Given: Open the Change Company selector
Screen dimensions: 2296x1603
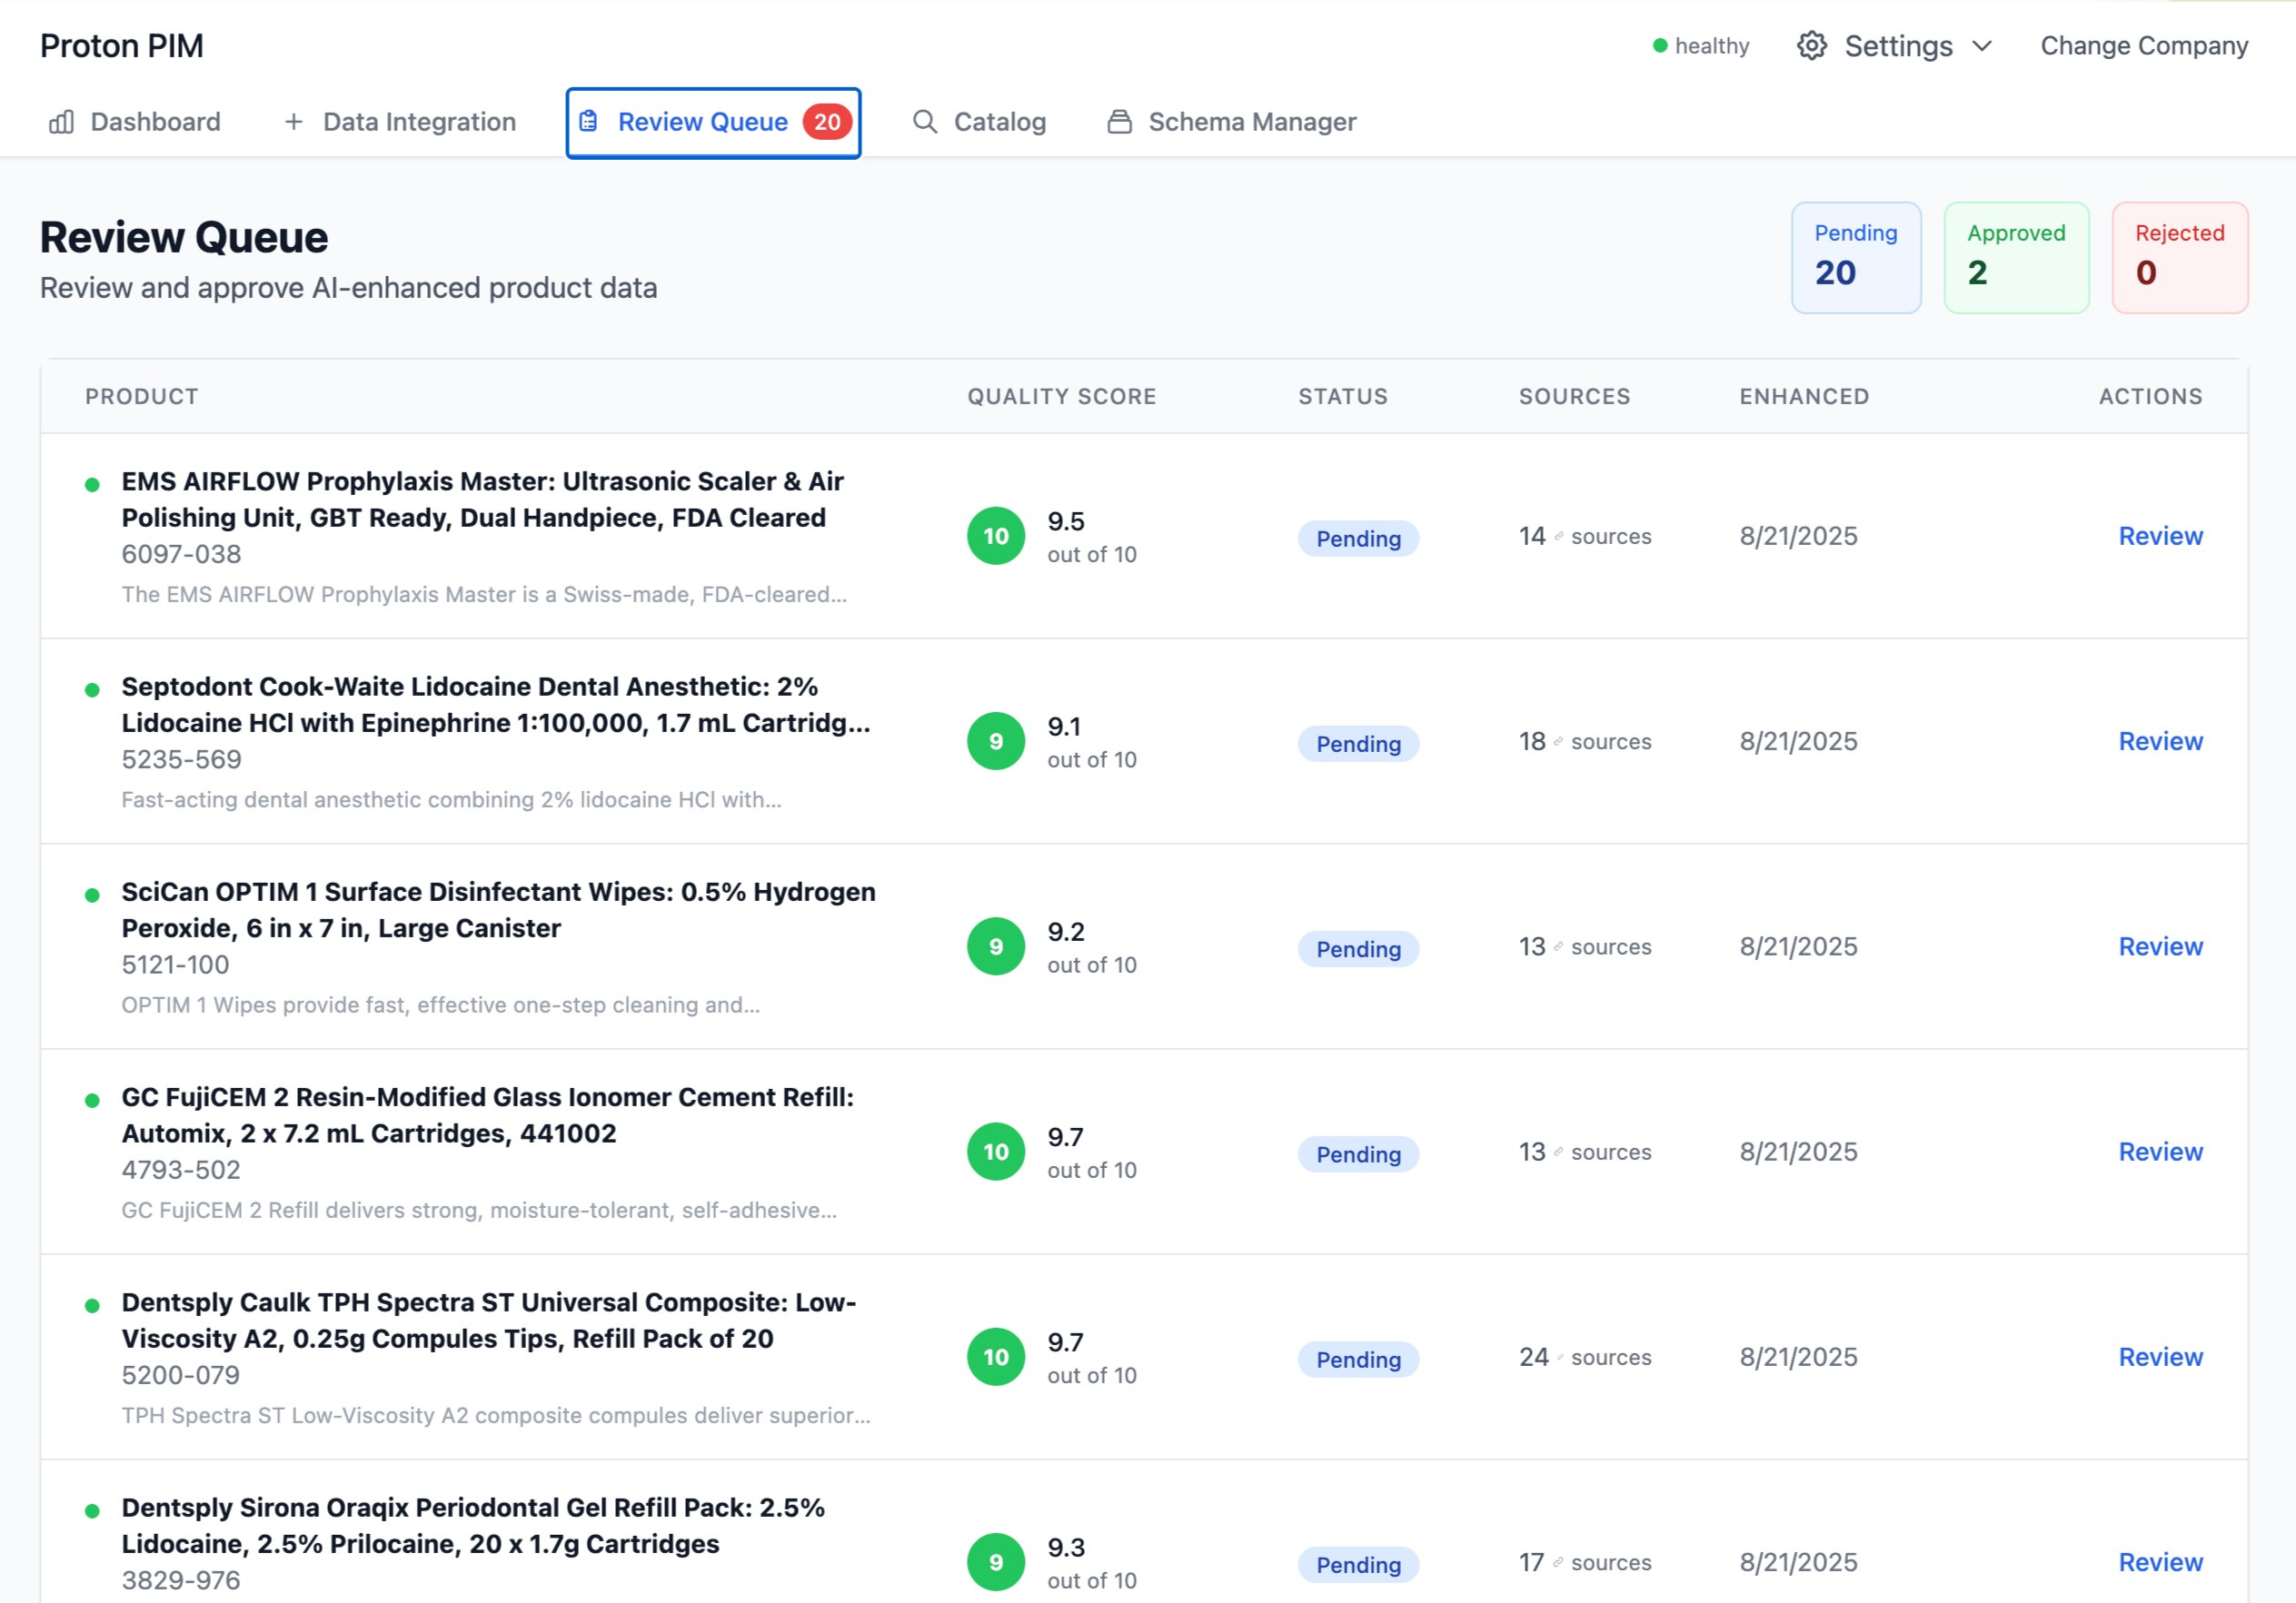Looking at the screenshot, I should (2143, 46).
